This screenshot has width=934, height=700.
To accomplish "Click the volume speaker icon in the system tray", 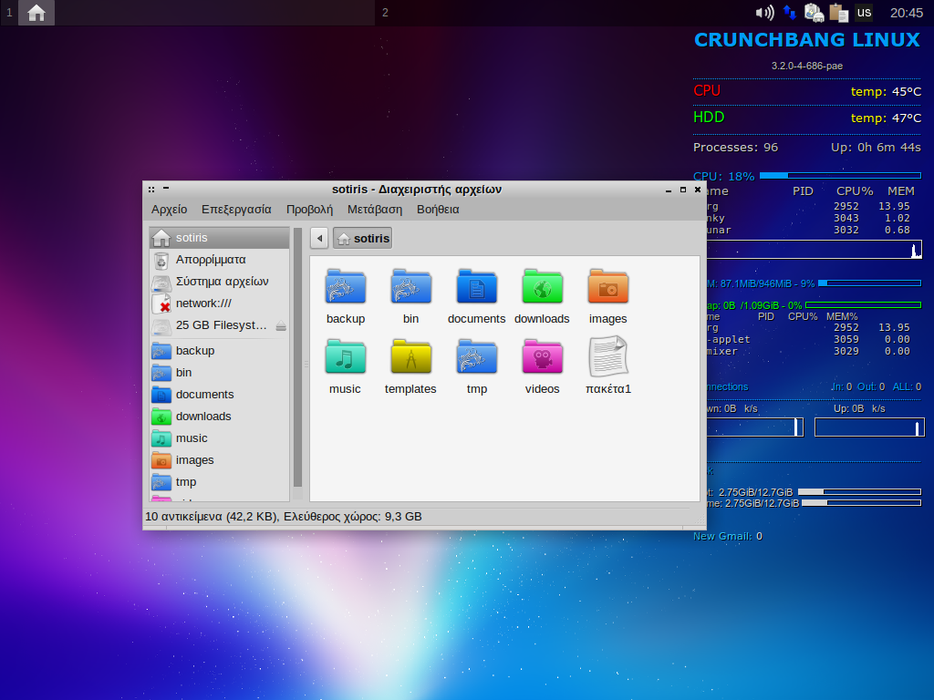I will [765, 13].
